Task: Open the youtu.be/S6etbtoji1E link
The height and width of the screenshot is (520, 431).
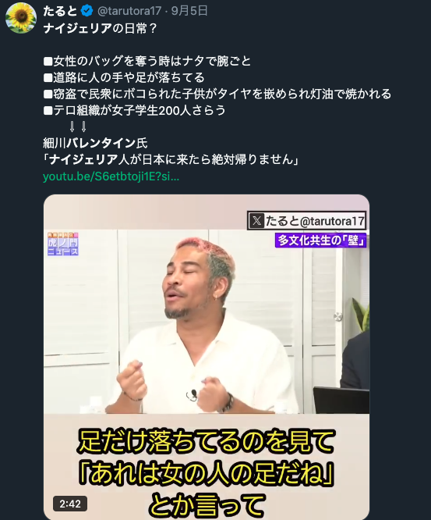Action: click(111, 176)
